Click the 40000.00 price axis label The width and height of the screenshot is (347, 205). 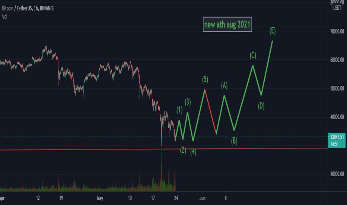click(x=337, y=117)
